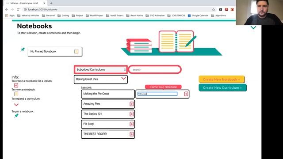This screenshot has height=159, width=283.
Task: Add a notebook for Amazing Pies
Action: coord(131,104)
